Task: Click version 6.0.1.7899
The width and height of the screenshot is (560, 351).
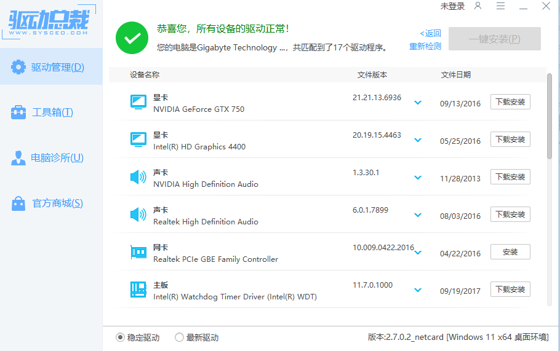Action: (x=370, y=210)
